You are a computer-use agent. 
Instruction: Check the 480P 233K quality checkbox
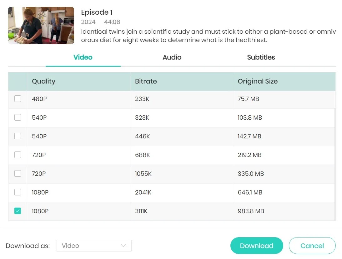point(18,99)
